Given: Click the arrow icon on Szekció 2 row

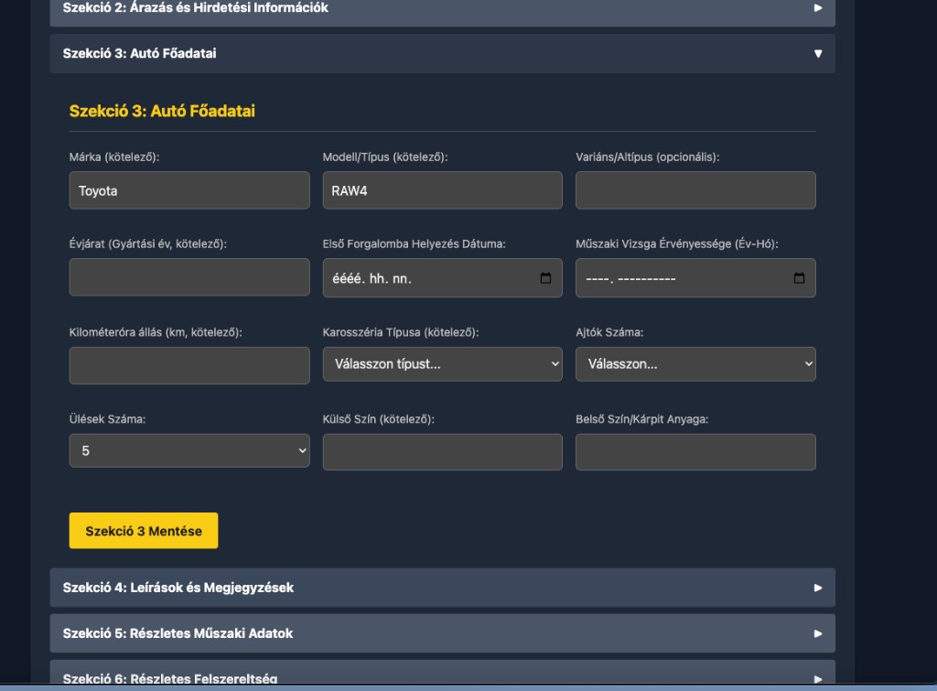Looking at the screenshot, I should point(817,7).
